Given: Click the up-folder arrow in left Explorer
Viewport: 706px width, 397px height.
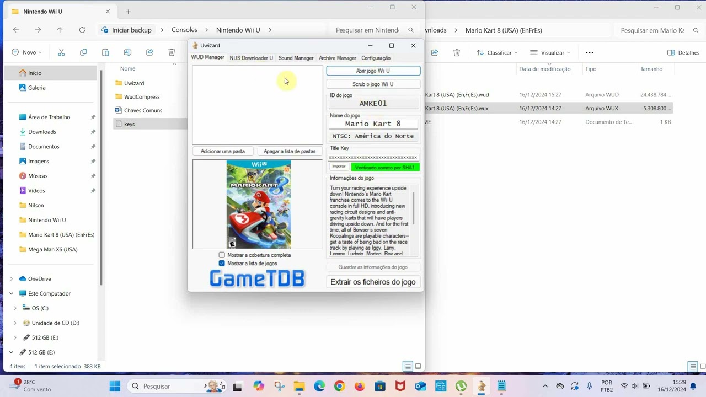Looking at the screenshot, I should [x=60, y=30].
